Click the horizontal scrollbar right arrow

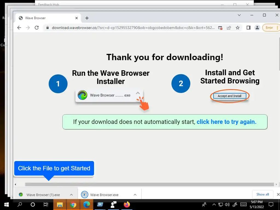[x=276, y=184]
